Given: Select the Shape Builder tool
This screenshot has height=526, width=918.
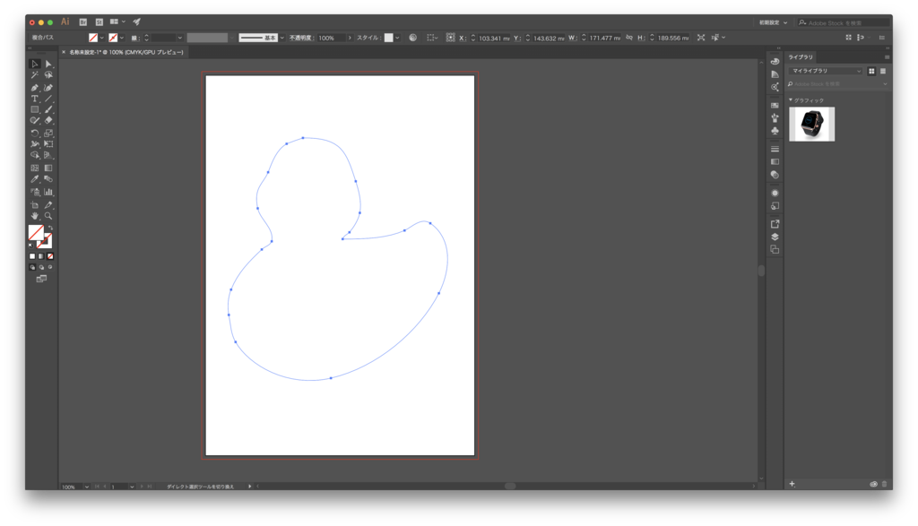Looking at the screenshot, I should click(x=35, y=155).
